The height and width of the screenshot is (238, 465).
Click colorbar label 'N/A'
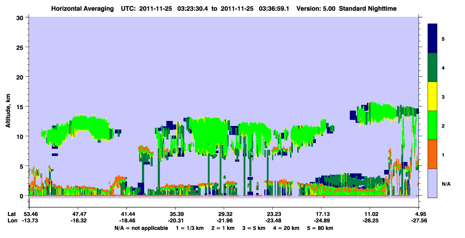tap(446, 184)
